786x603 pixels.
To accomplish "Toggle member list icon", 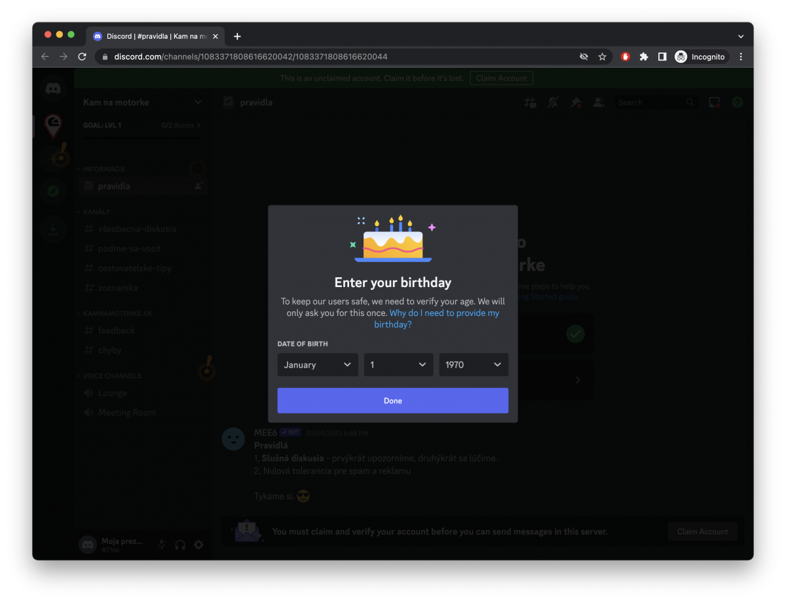I will point(599,102).
